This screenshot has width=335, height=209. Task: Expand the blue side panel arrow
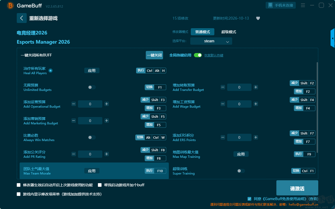pos(333,38)
